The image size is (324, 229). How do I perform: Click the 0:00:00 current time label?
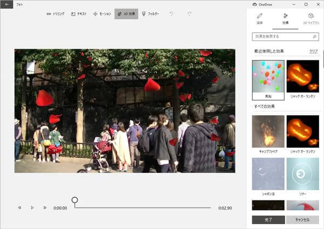(x=60, y=208)
